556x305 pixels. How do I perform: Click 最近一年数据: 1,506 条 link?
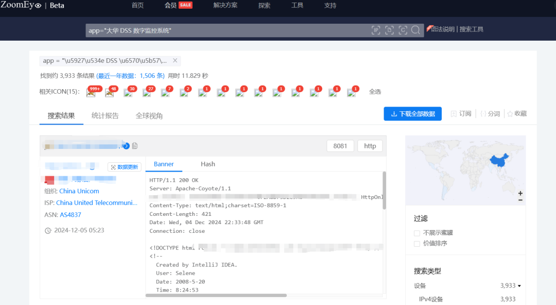(x=130, y=76)
